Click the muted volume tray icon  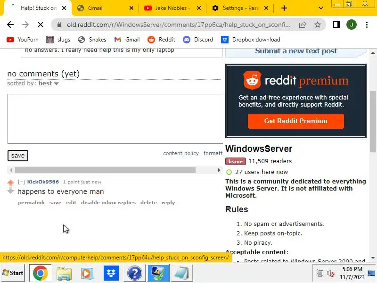[331, 274]
